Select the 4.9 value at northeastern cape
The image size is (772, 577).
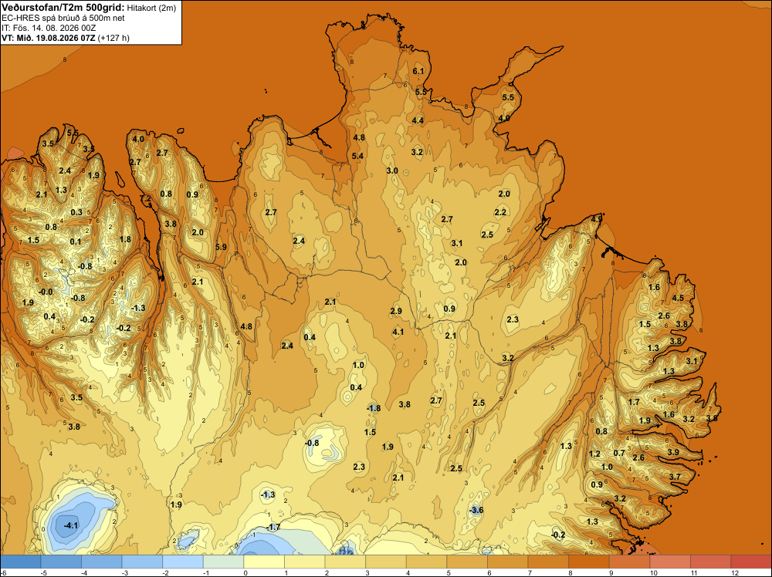click(597, 219)
